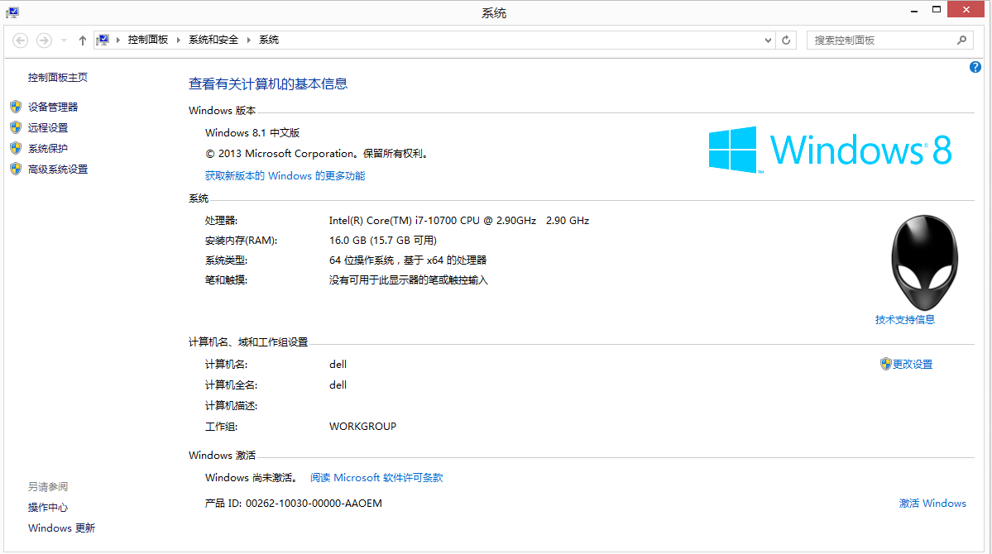The image size is (992, 554).
Task: Refresh the system page
Action: 786,41
